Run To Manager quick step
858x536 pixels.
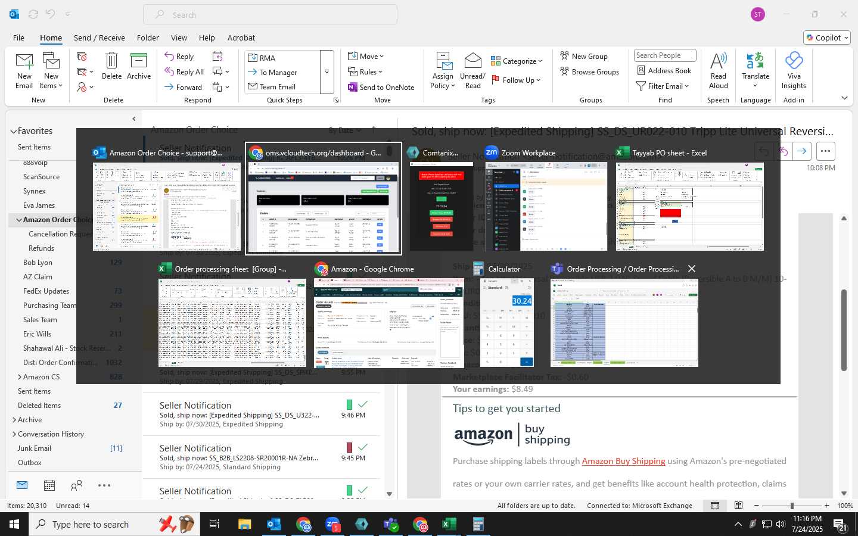coord(282,72)
